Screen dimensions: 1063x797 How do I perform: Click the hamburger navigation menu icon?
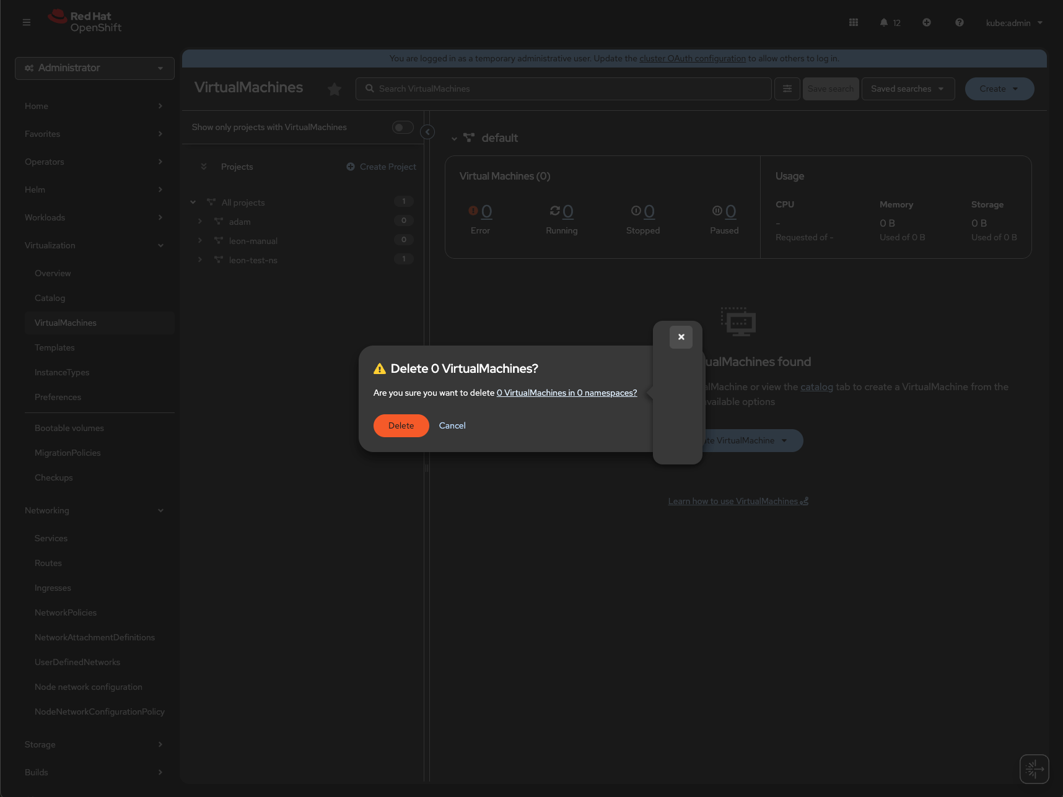tap(26, 22)
